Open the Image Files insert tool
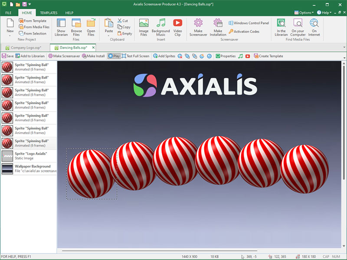This screenshot has height=260, width=347. [144, 27]
